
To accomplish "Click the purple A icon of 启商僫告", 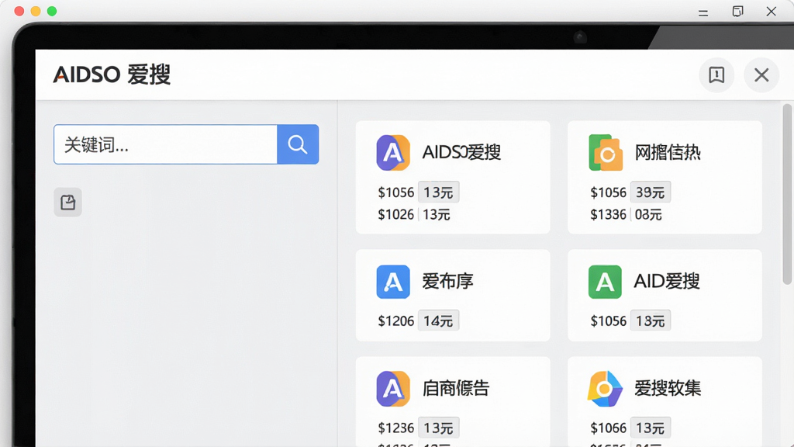I will pyautogui.click(x=393, y=389).
